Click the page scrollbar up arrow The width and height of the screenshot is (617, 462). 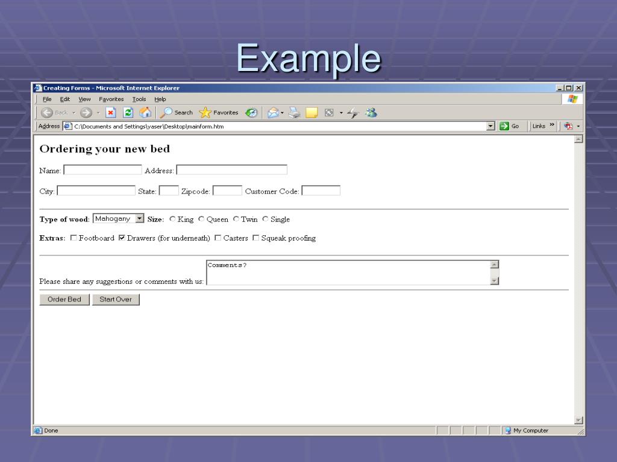coord(578,139)
